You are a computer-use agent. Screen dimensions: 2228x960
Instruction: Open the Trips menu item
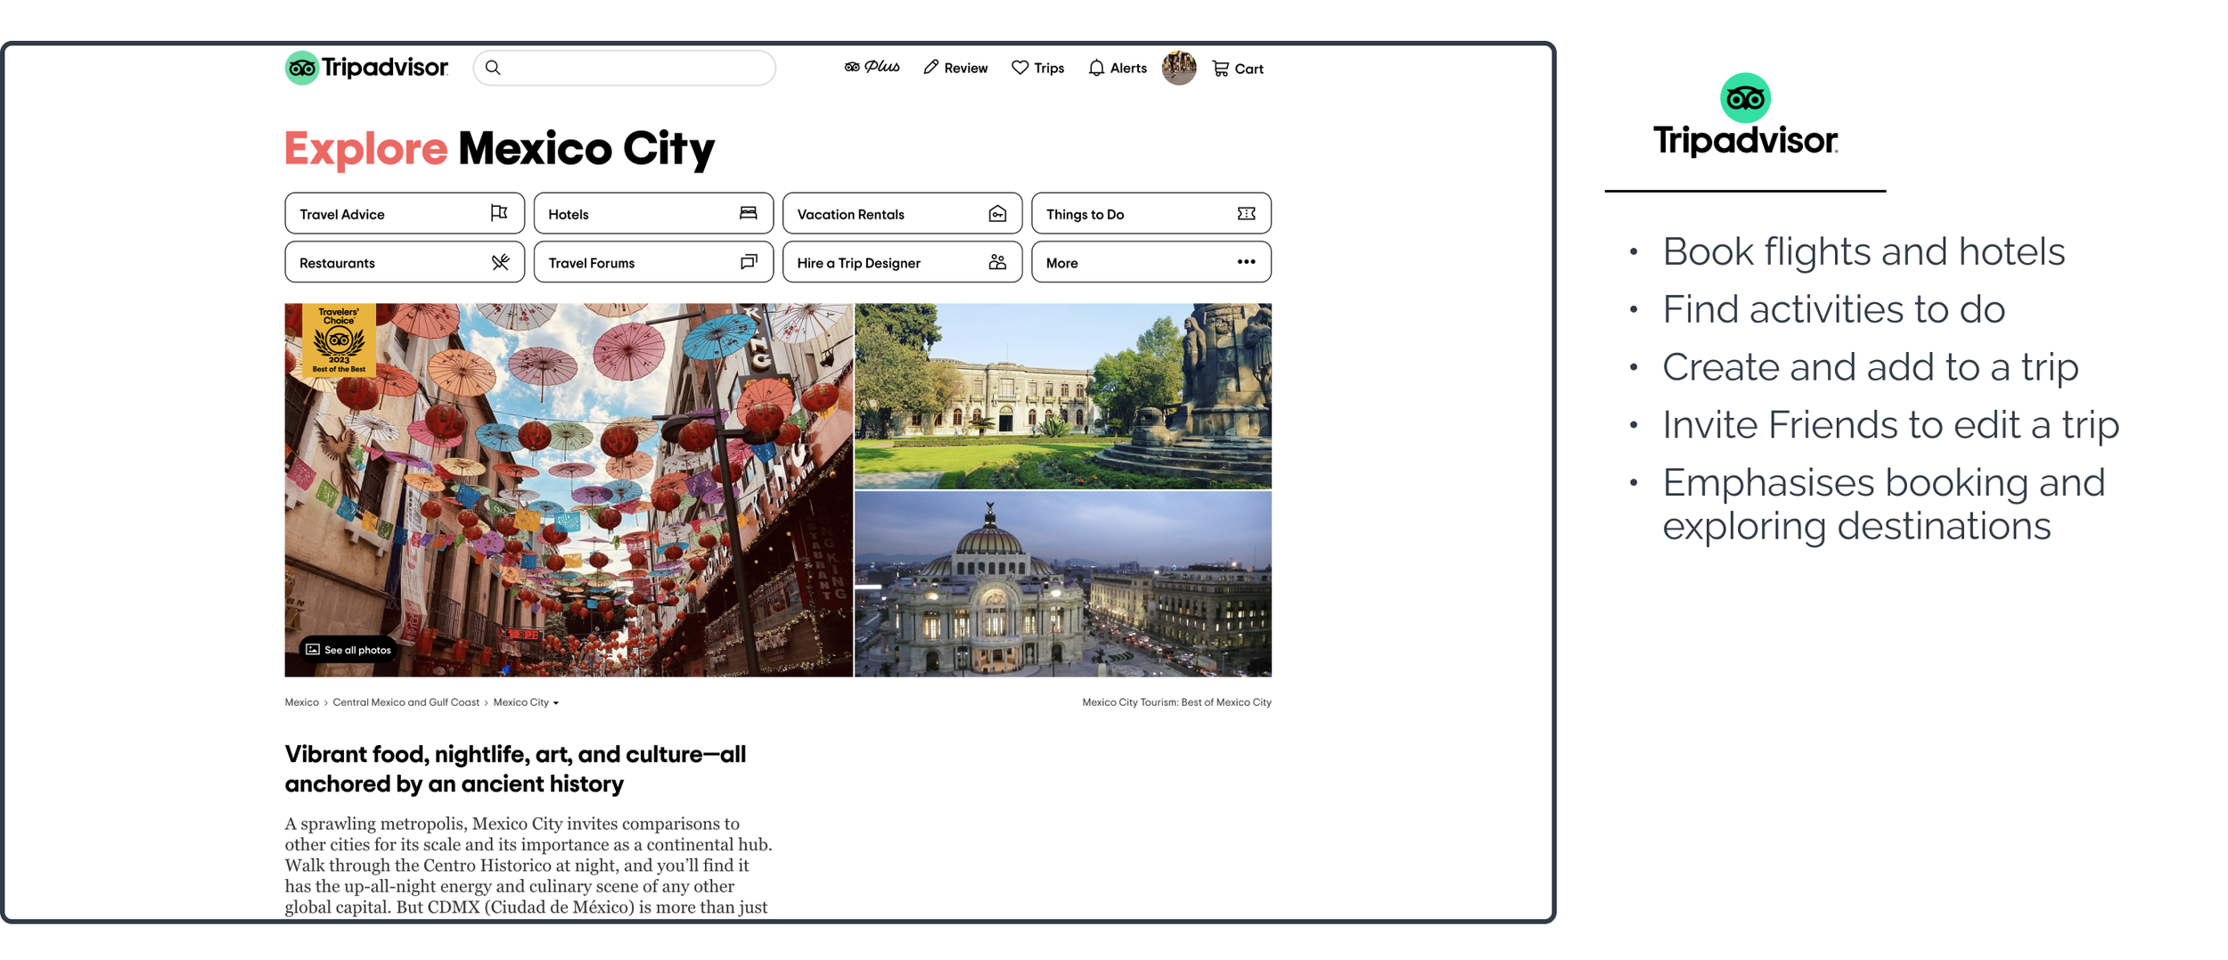1048,69
